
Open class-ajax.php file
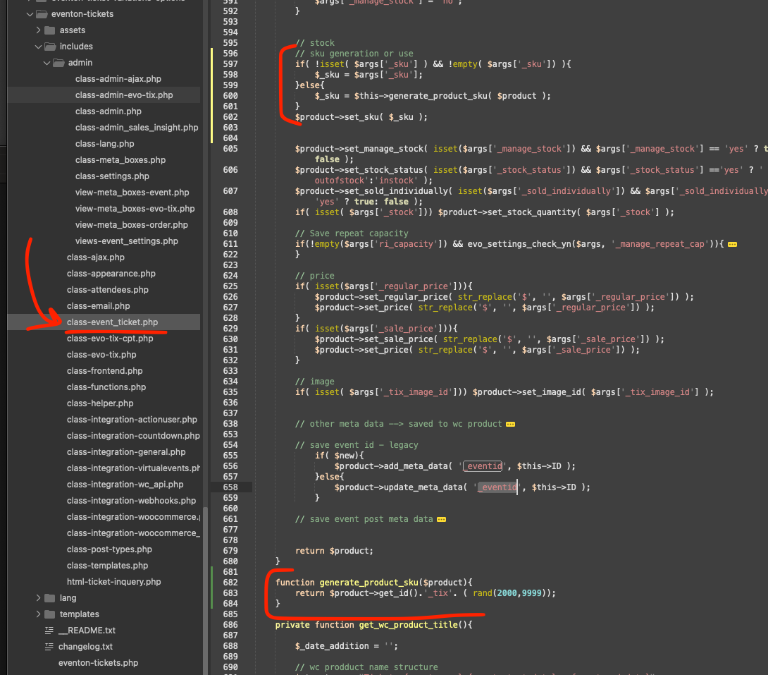point(96,257)
